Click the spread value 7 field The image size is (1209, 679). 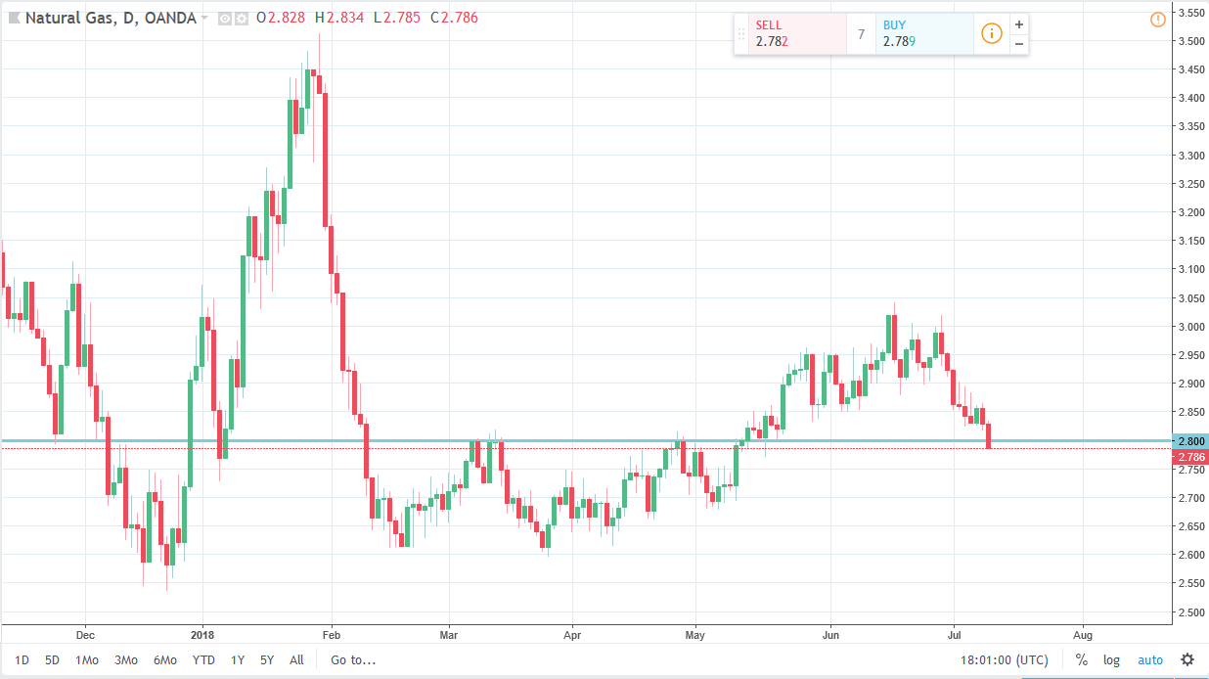coord(861,34)
